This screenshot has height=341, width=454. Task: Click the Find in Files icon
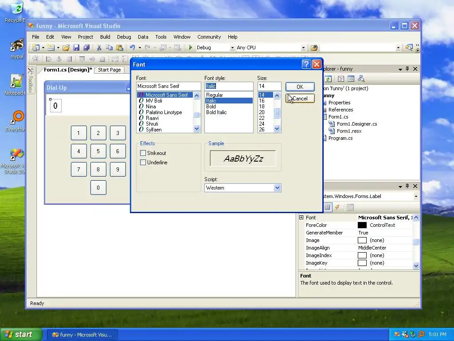314,48
